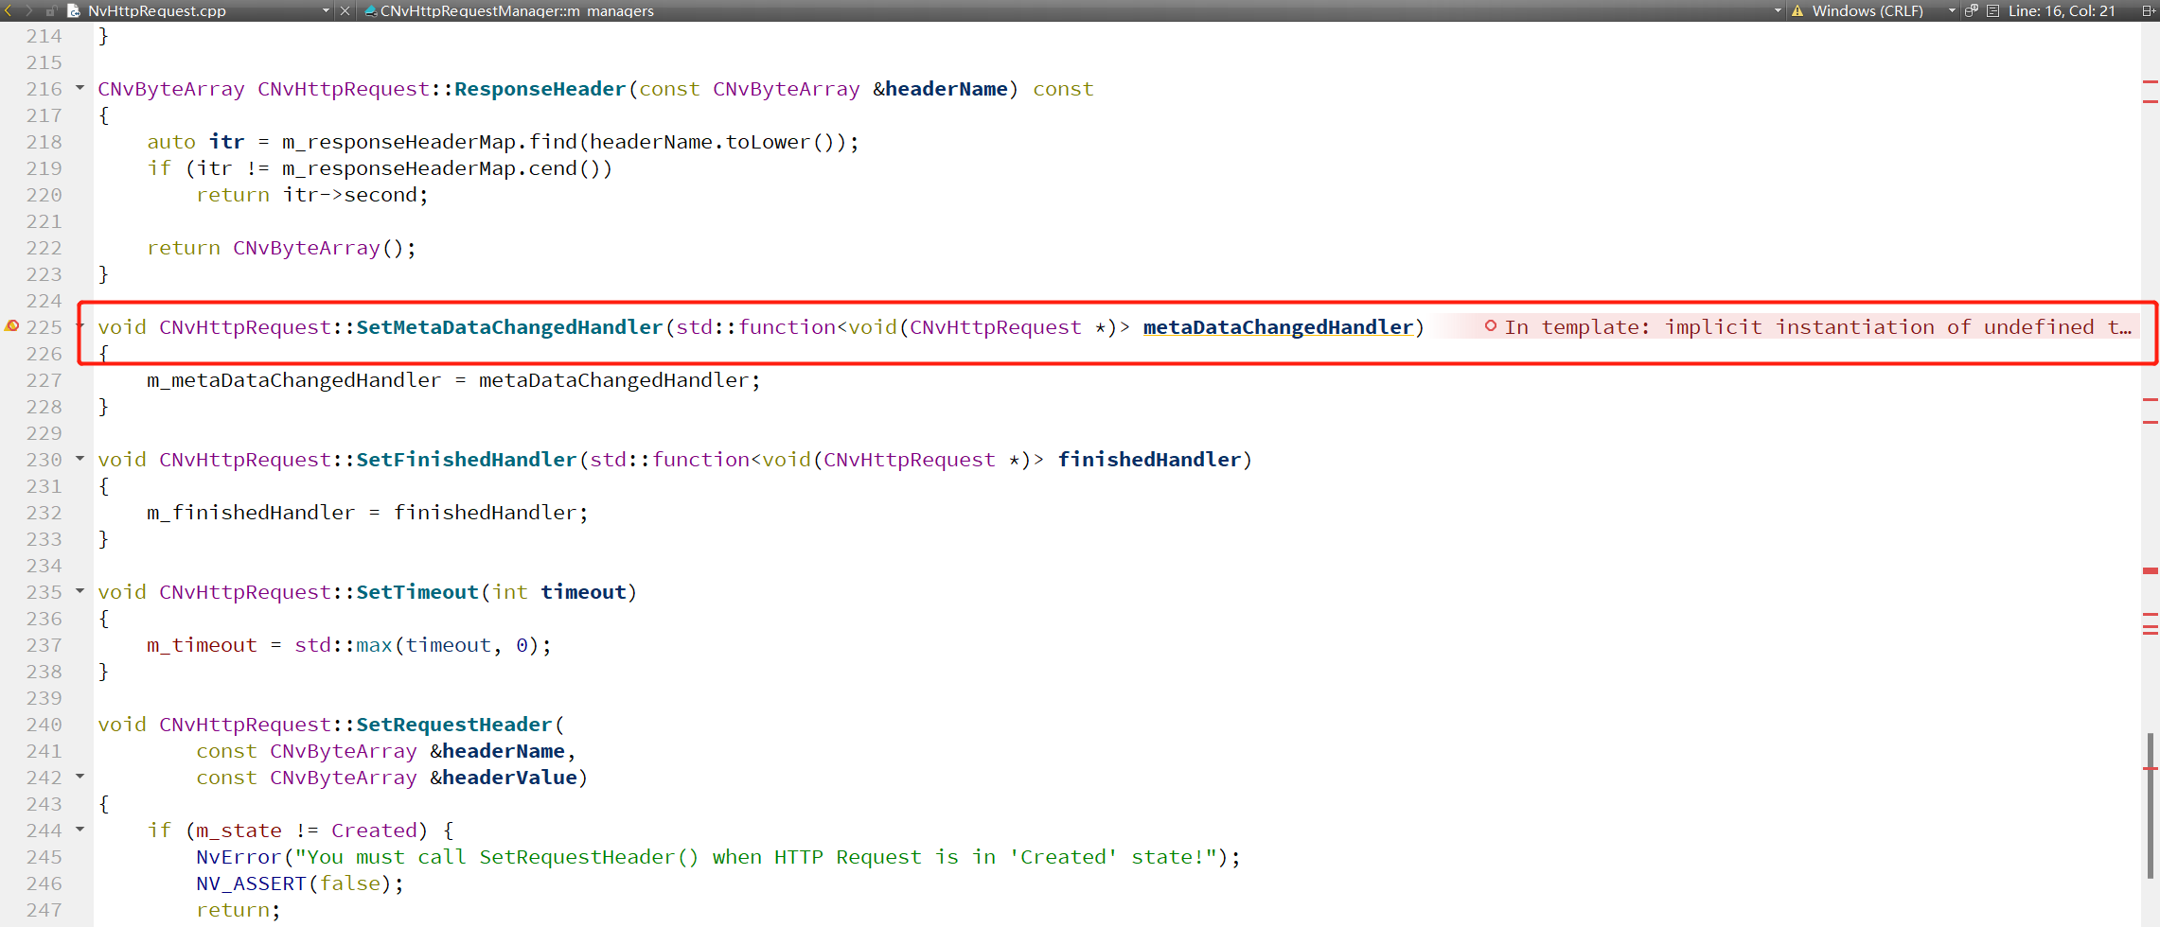
Task: Click the yellow warning icon beside Windows (CRLF)
Action: pyautogui.click(x=1797, y=10)
